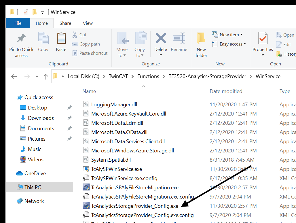Click the Cut scissors icon

(75, 35)
